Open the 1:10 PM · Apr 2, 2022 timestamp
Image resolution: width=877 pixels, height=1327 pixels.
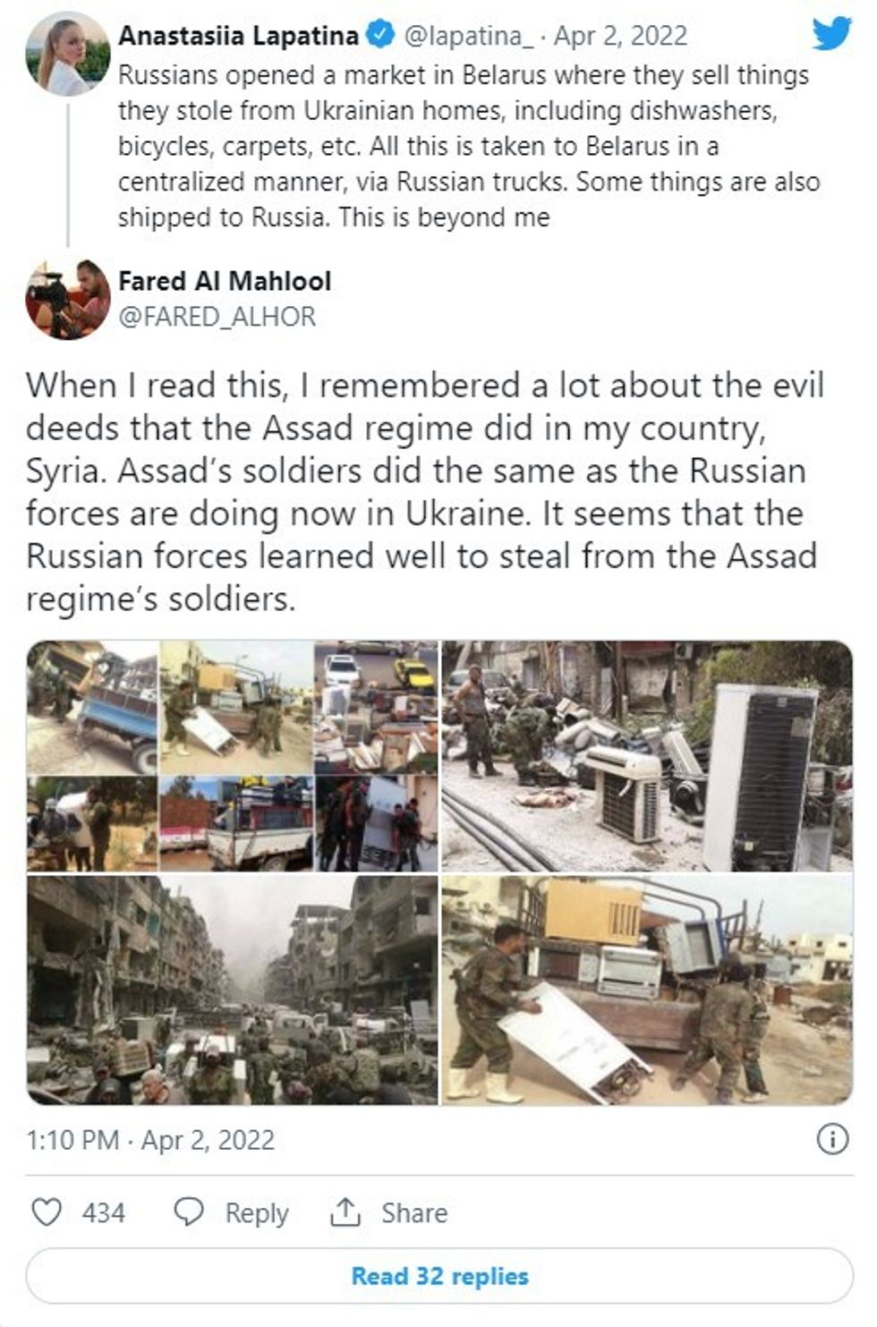pos(150,1140)
